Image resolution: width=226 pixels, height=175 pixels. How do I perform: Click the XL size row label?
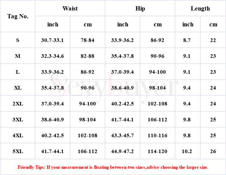click(x=18, y=88)
